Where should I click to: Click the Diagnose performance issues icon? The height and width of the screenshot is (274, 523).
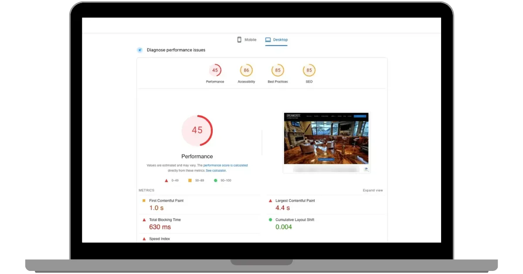(140, 50)
